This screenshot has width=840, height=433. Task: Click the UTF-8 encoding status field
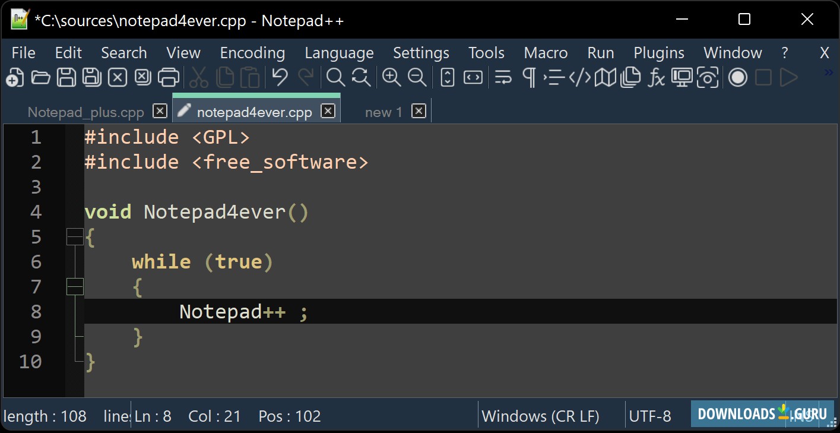pyautogui.click(x=650, y=416)
